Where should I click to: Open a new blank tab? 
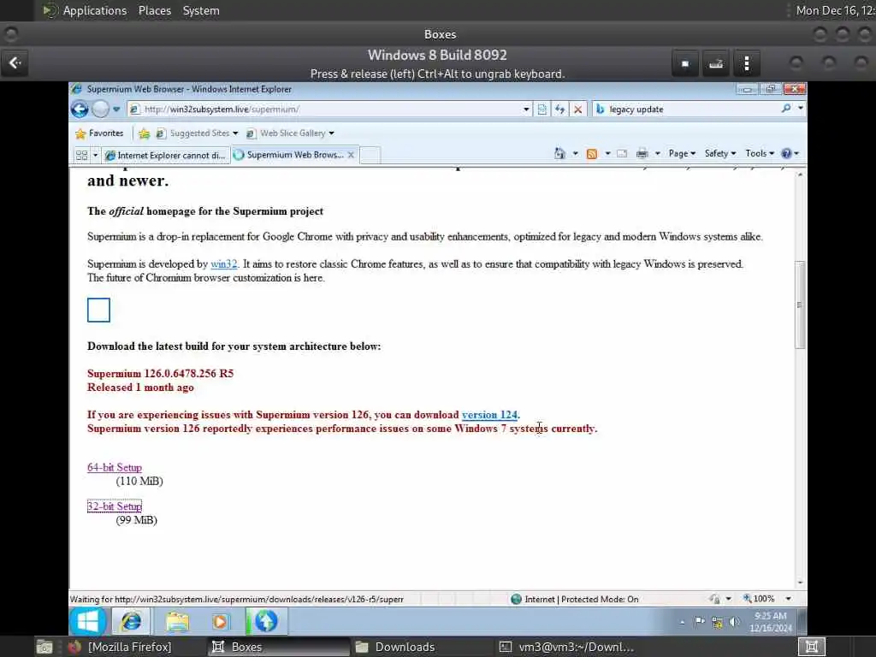pos(370,155)
